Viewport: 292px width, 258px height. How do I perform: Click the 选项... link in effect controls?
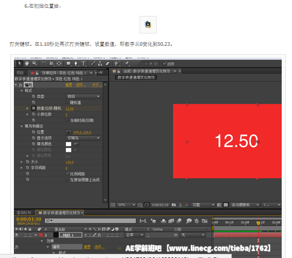pyautogui.click(x=81, y=85)
